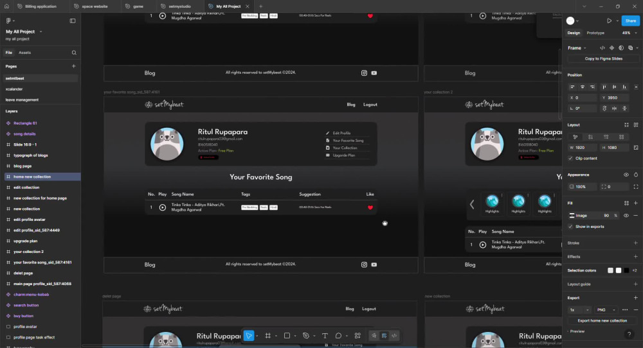The width and height of the screenshot is (643, 348).
Task: Add an effect
Action: [636, 257]
